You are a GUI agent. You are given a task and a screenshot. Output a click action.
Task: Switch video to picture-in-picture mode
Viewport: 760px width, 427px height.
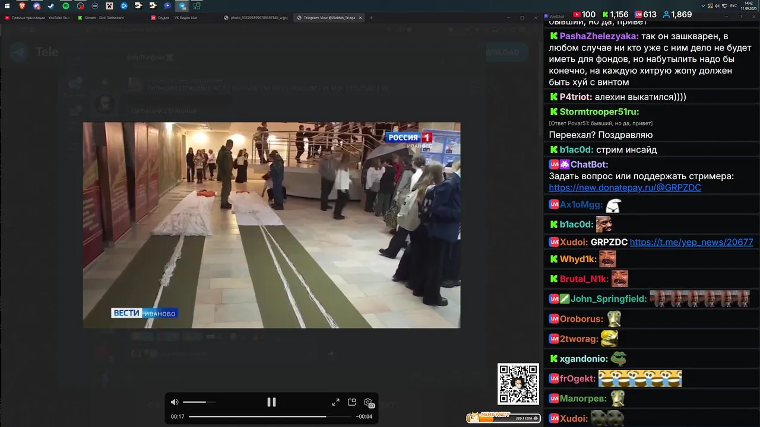[351, 402]
